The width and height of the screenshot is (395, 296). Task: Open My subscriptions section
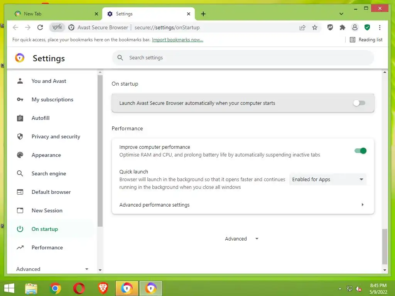click(x=52, y=99)
